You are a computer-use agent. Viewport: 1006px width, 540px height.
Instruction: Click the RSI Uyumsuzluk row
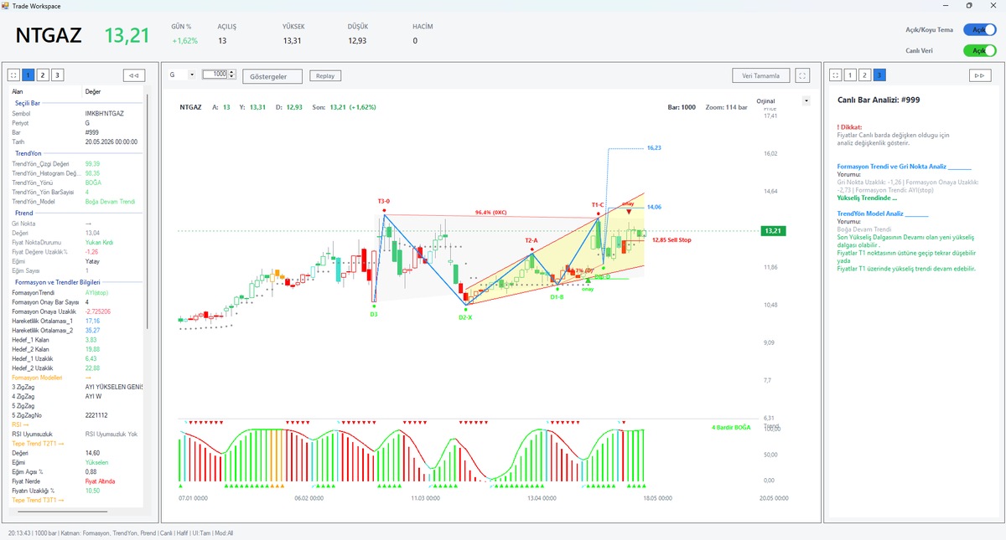point(77,434)
